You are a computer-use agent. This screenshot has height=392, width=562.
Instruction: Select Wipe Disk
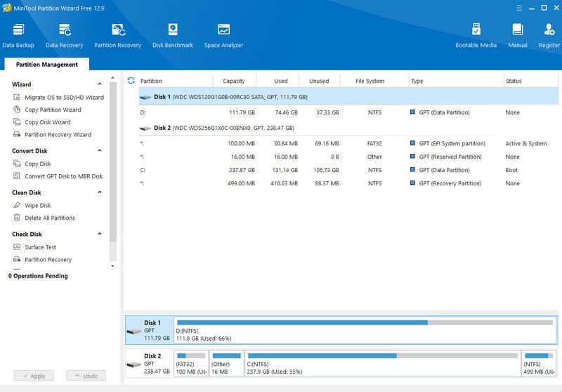(x=32, y=205)
